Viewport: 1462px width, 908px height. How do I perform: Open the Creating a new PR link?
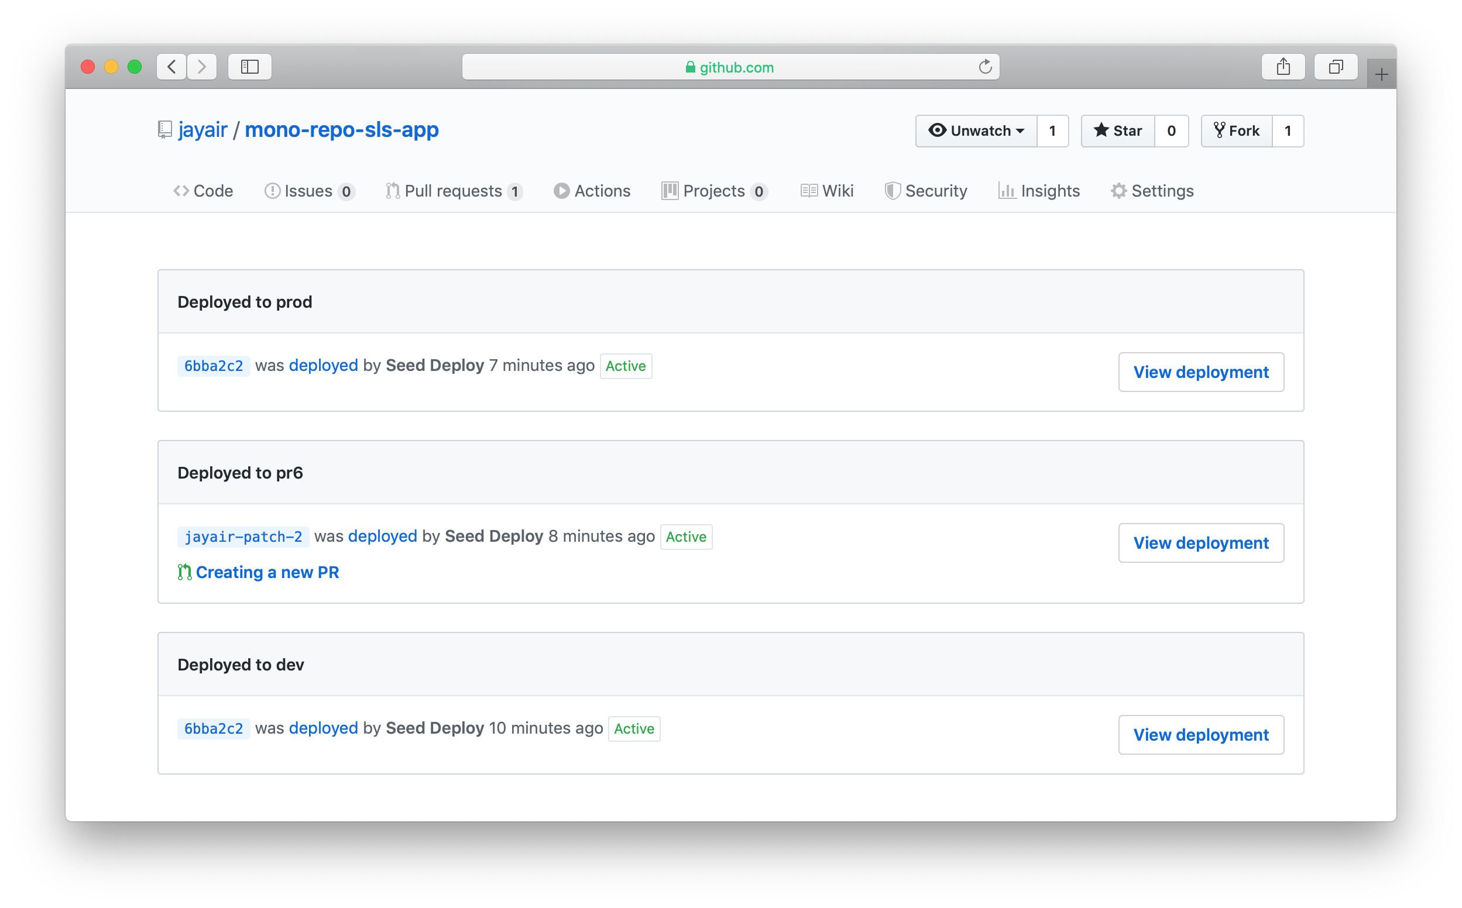click(267, 572)
